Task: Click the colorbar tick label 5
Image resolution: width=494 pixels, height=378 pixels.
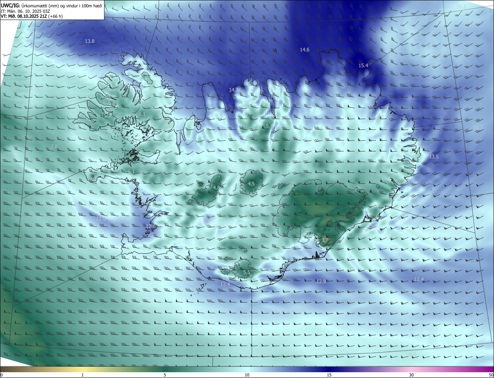Action: (x=165, y=375)
